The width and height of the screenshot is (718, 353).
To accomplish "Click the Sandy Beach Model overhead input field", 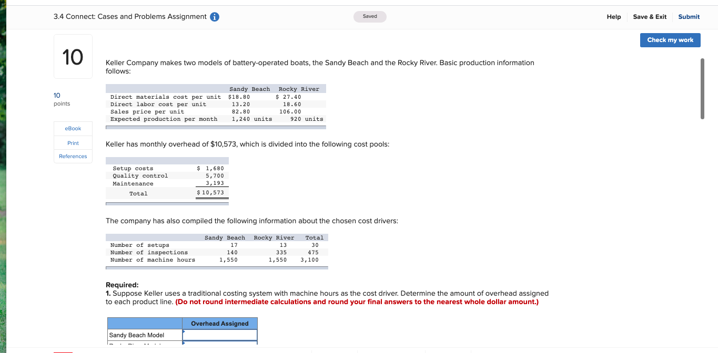I will pos(219,334).
